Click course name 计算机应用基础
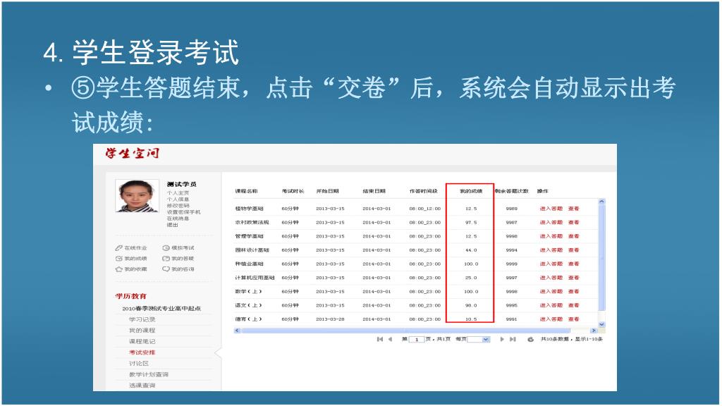Image resolution: width=722 pixels, height=406 pixels. (255, 278)
